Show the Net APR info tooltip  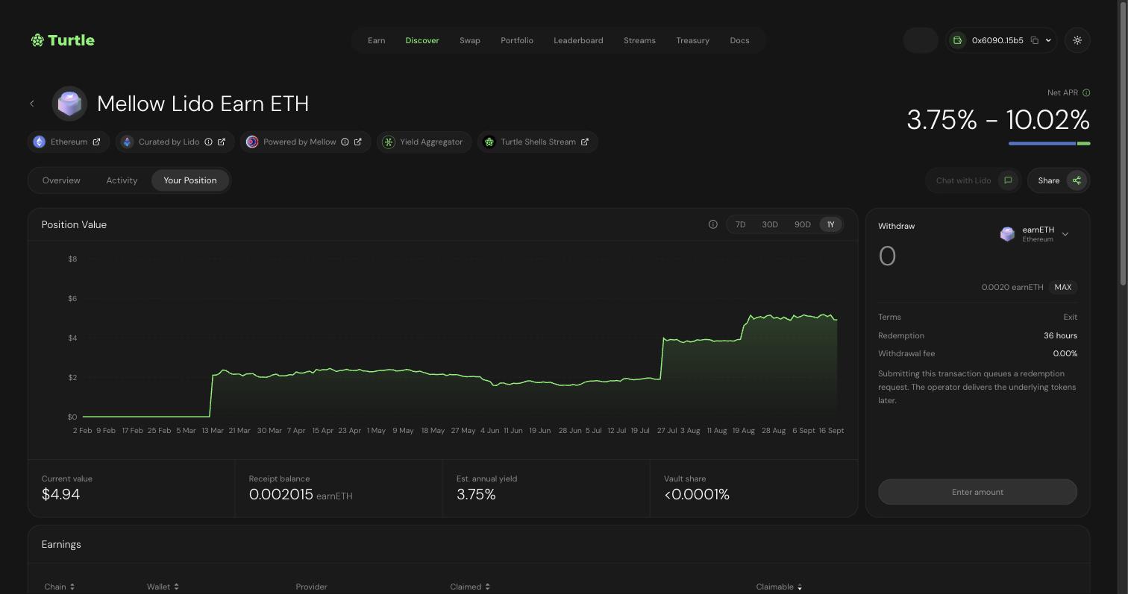click(1086, 92)
